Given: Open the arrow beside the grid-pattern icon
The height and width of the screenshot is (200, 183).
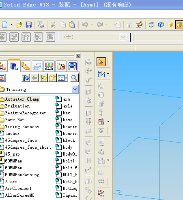Looking at the screenshot, I should coord(108,160).
